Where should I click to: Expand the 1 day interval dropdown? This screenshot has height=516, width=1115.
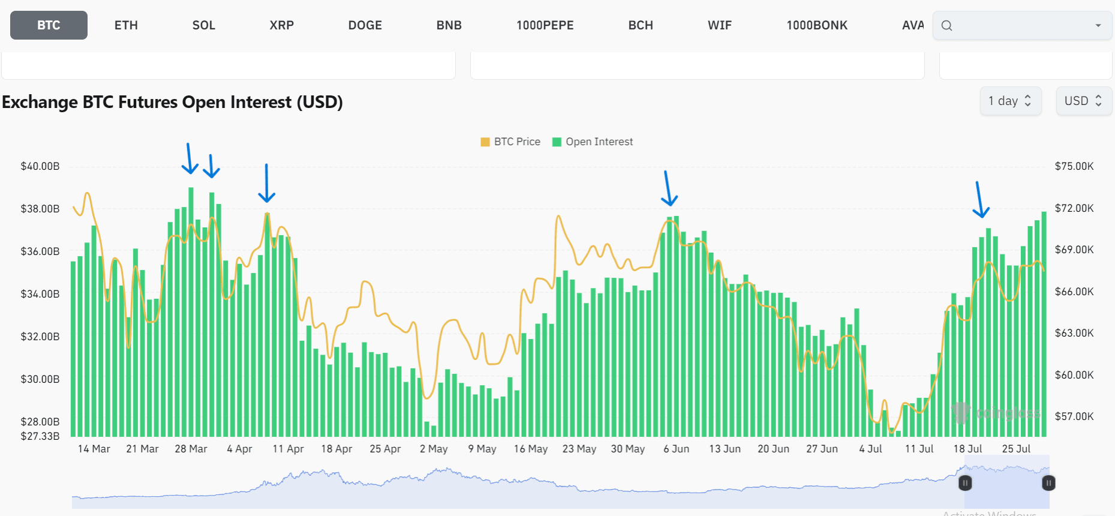1010,101
